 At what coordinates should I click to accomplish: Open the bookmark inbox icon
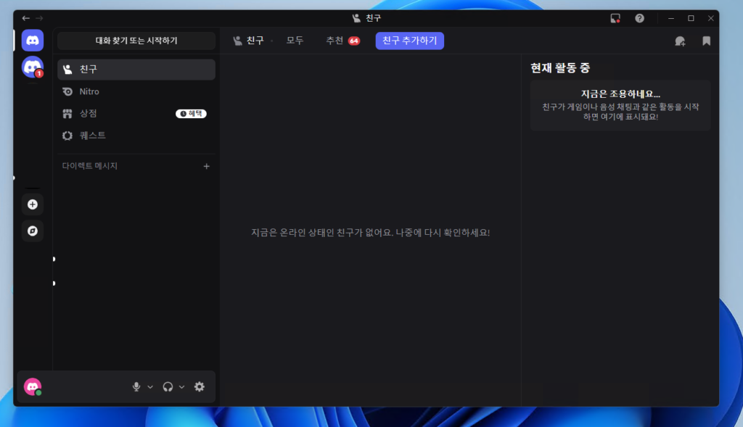pyautogui.click(x=706, y=41)
